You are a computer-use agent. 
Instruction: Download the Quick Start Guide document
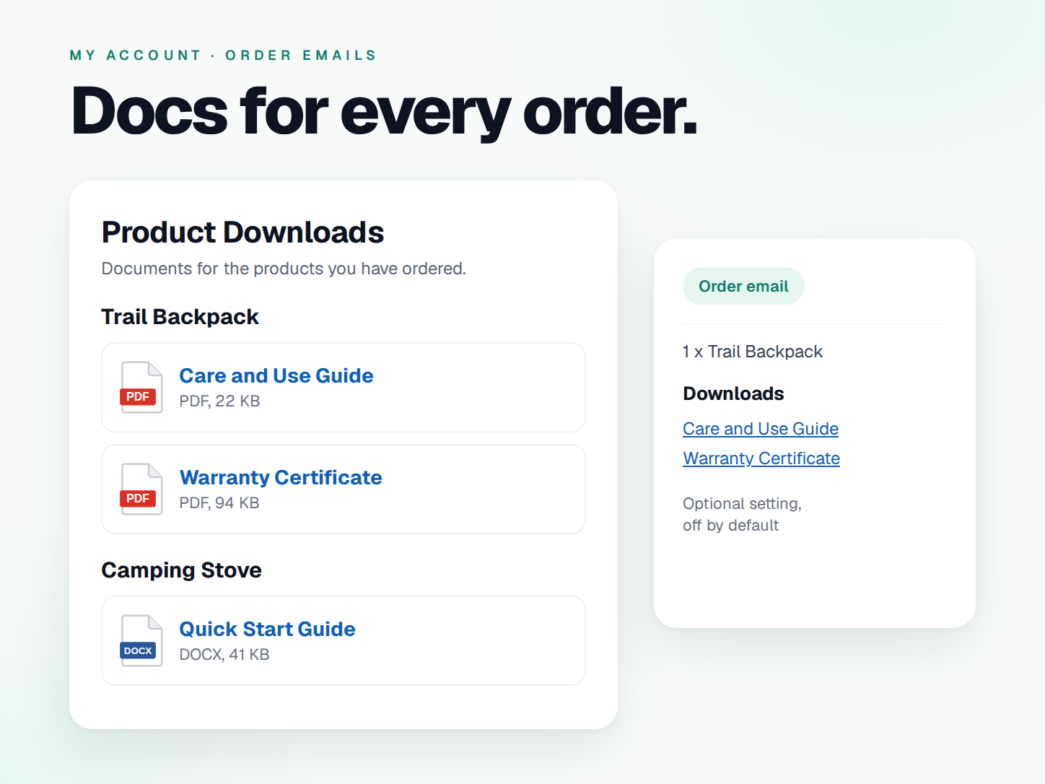(x=267, y=629)
